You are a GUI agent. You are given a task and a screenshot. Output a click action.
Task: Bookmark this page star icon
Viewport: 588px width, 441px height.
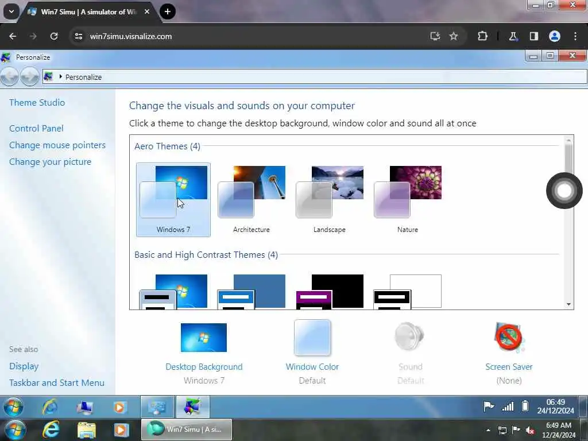click(454, 36)
